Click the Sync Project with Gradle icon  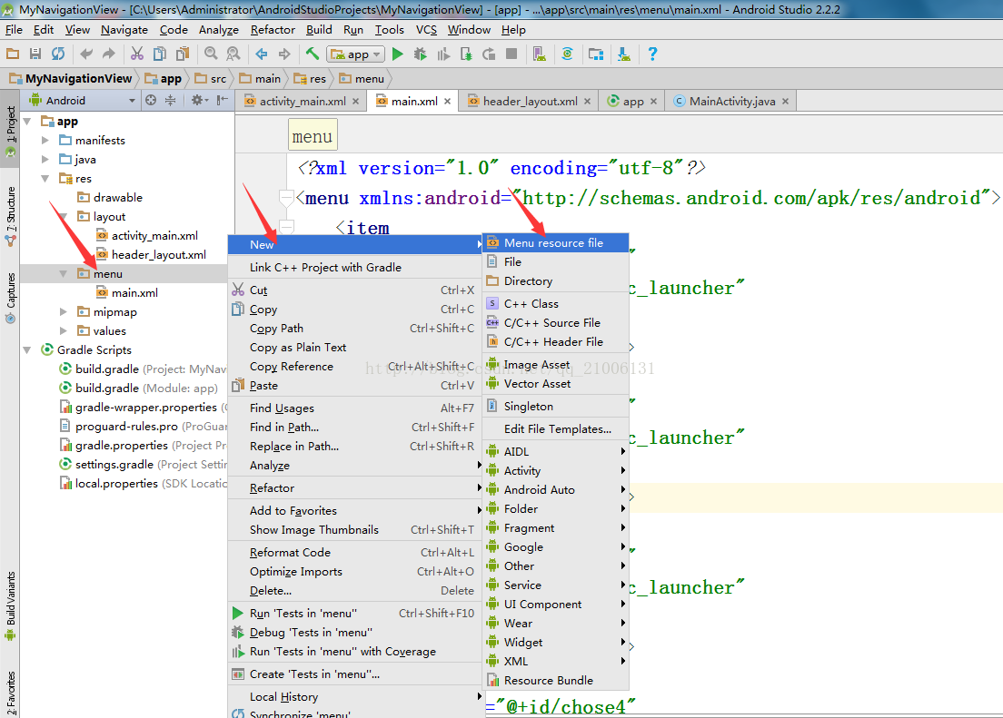point(568,54)
